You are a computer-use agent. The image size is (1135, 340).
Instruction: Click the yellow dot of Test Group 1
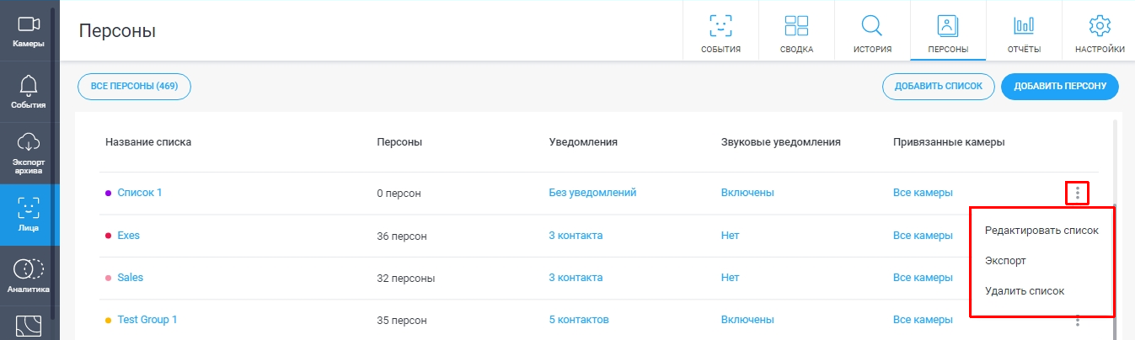point(108,321)
